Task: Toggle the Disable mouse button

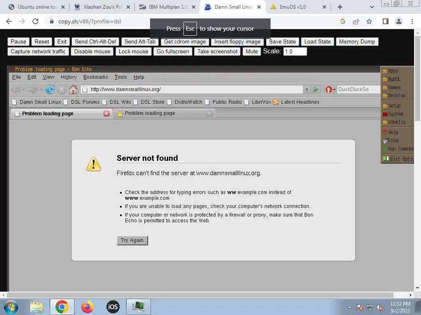Action: 92,51
